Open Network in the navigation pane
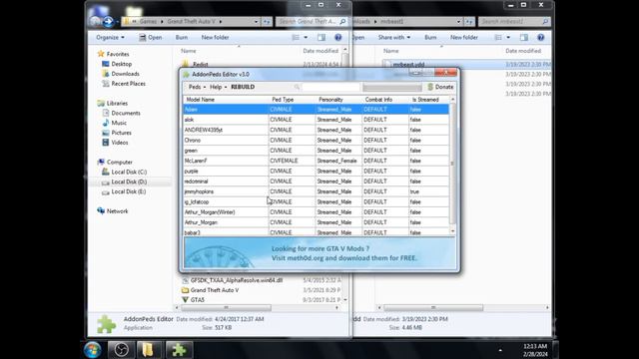The height and width of the screenshot is (359, 639). (x=118, y=211)
